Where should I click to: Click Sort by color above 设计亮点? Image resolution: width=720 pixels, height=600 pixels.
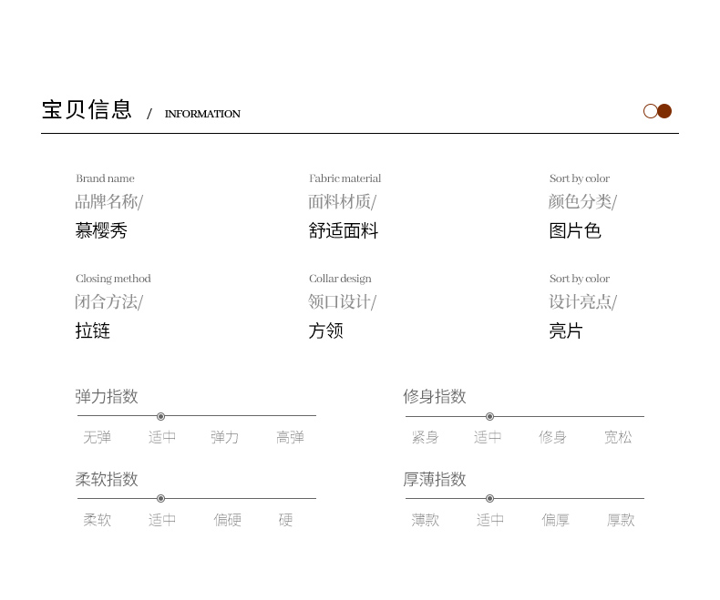(x=580, y=279)
